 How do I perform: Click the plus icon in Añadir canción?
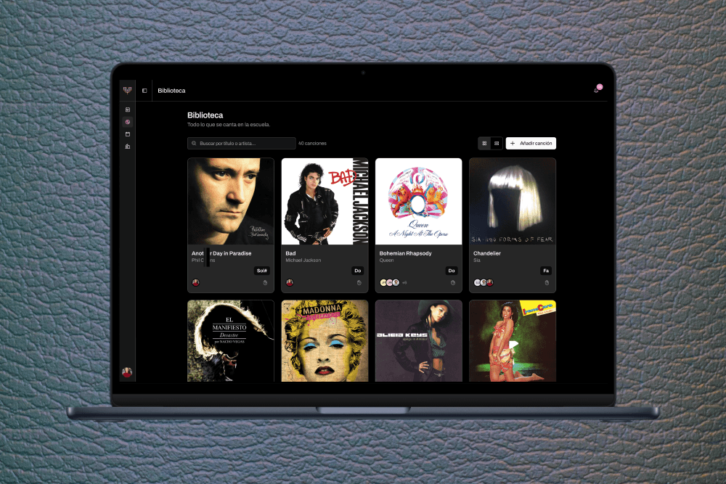pyautogui.click(x=513, y=144)
